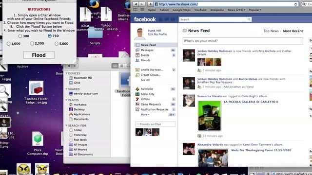312x175 pixels.
Task: Open the YouTube bookmark
Action: point(200,10)
